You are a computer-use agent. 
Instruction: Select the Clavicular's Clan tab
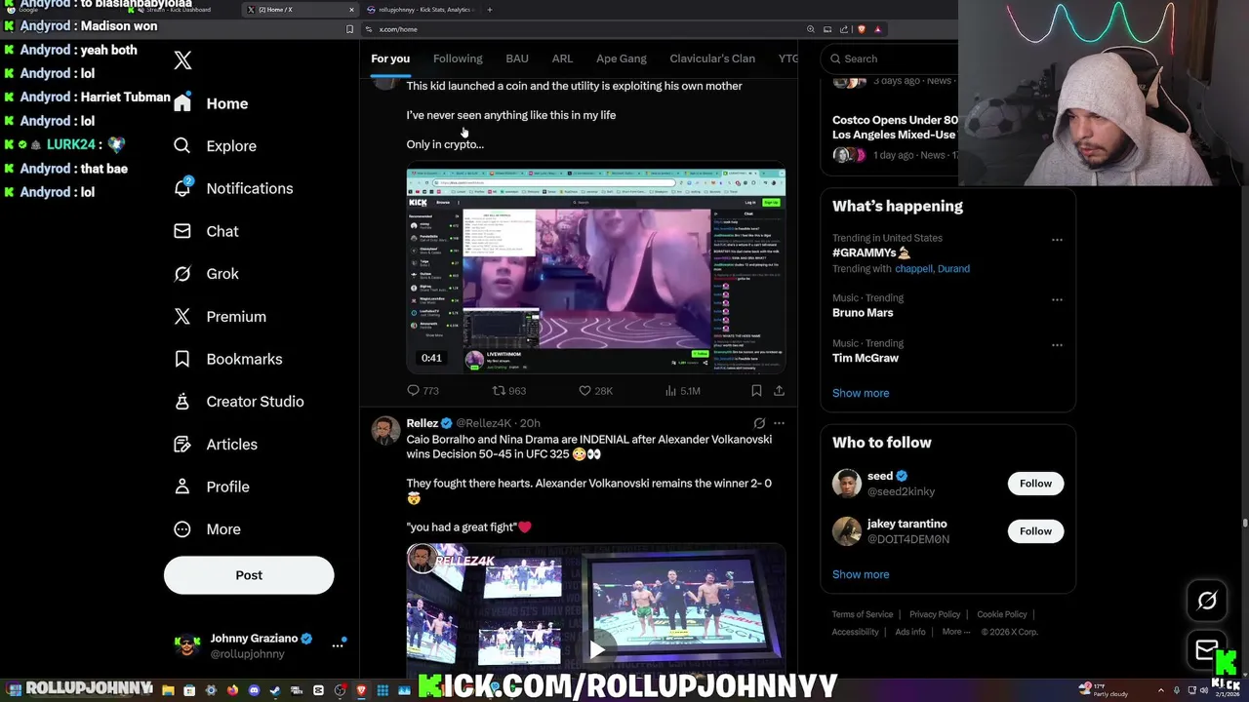712,58
